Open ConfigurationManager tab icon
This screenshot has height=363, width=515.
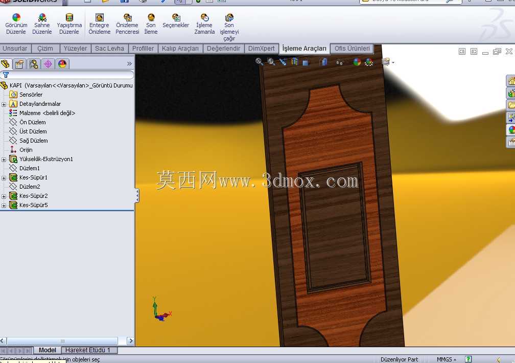tap(34, 64)
